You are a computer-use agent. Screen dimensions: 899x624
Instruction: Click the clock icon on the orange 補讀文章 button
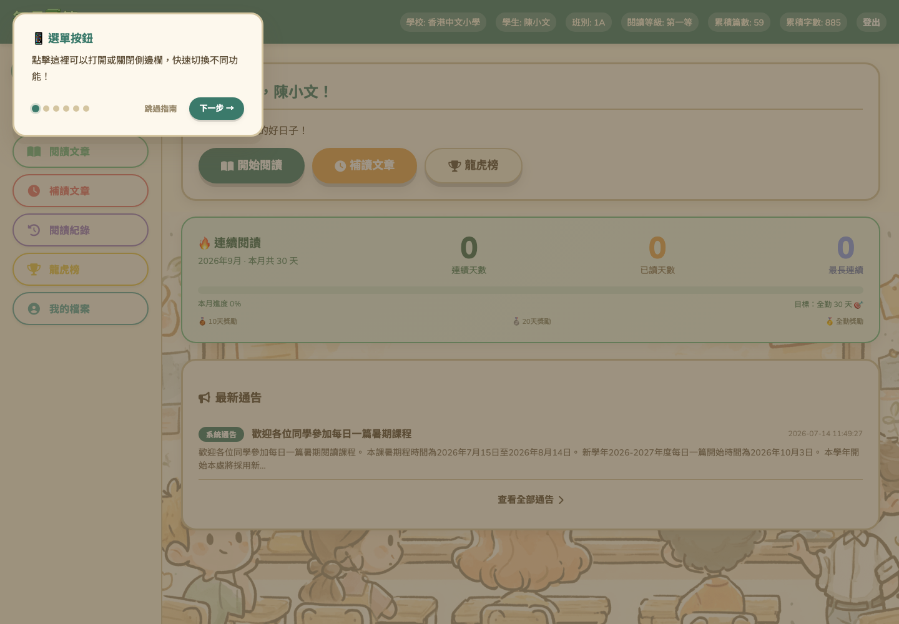[340, 166]
